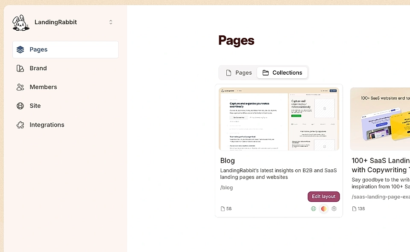Image resolution: width=410 pixels, height=252 pixels.
Task: Click the Pages layers icon in sidebar
Action: click(20, 49)
